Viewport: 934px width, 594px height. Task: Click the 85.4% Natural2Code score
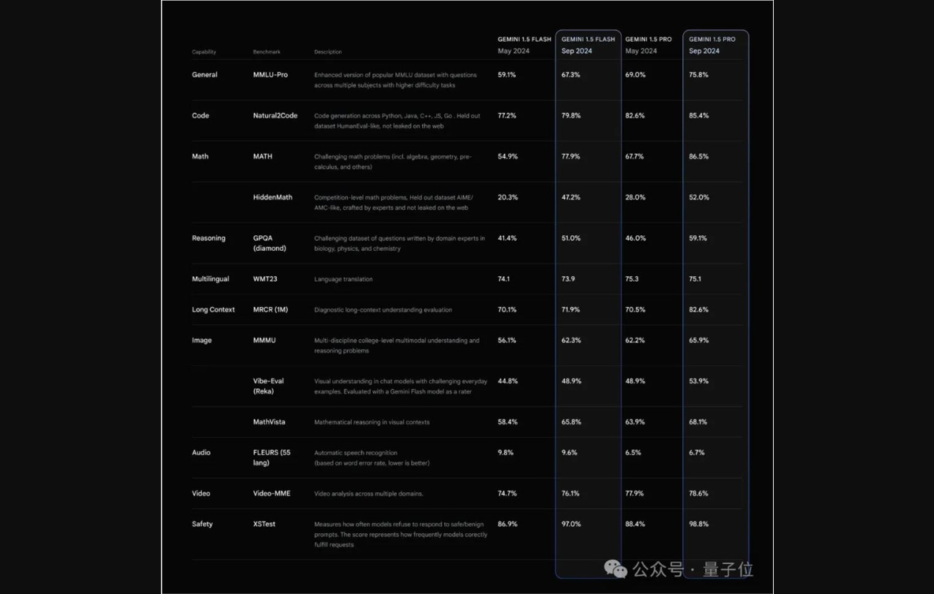(699, 116)
